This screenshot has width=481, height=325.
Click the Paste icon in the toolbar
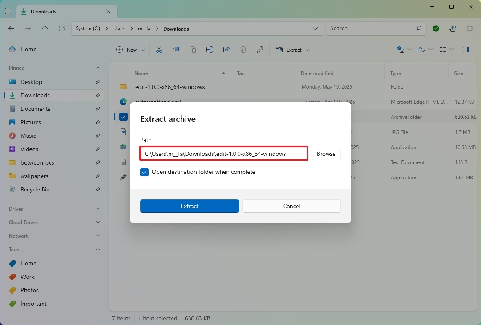click(193, 50)
